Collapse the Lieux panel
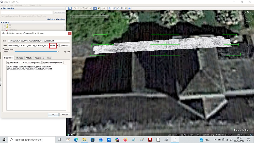 (x=2, y=23)
